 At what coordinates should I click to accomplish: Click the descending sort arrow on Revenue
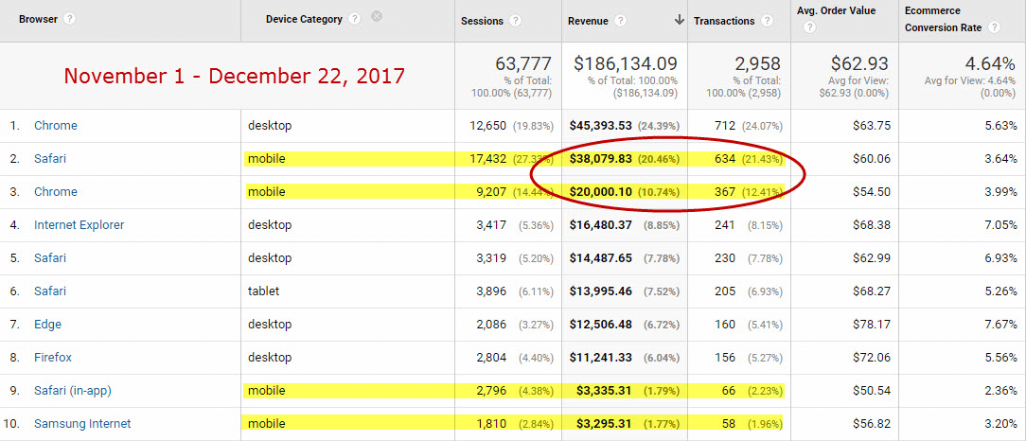tap(679, 21)
